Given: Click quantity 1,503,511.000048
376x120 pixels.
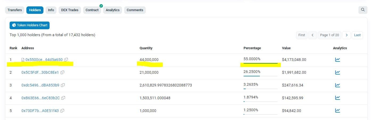Looking at the screenshot, I should 155,98.
